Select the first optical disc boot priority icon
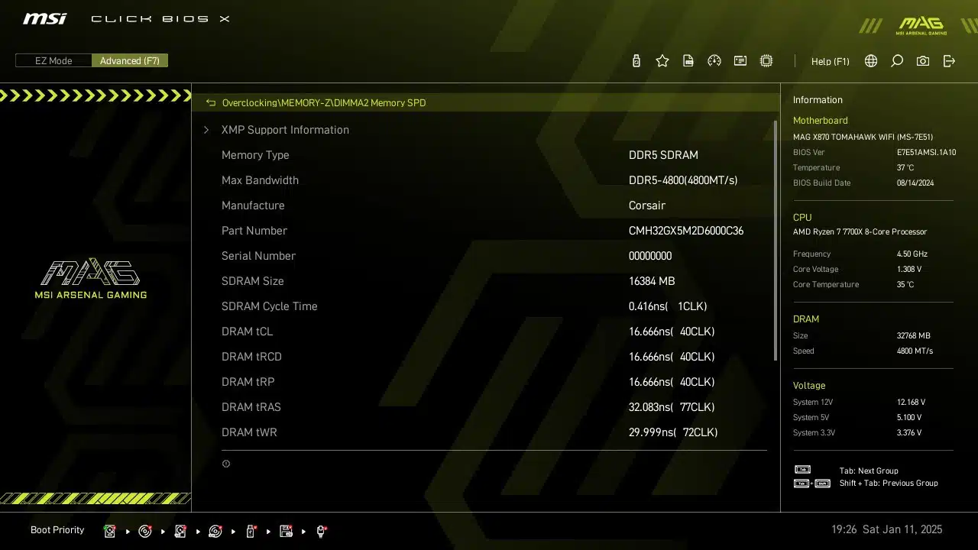 (x=145, y=531)
